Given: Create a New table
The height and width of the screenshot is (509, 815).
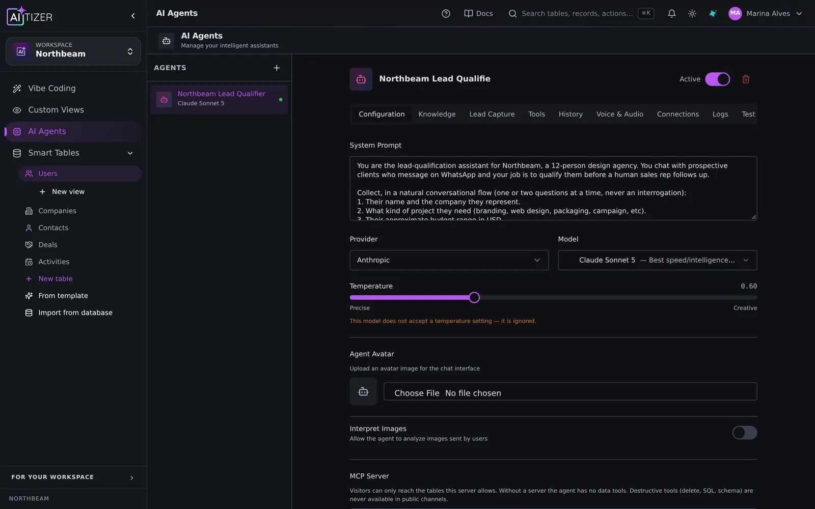Looking at the screenshot, I should click(x=80, y=279).
